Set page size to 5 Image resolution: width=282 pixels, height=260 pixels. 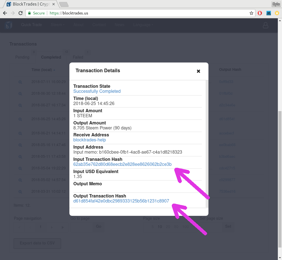pyautogui.click(x=152, y=227)
